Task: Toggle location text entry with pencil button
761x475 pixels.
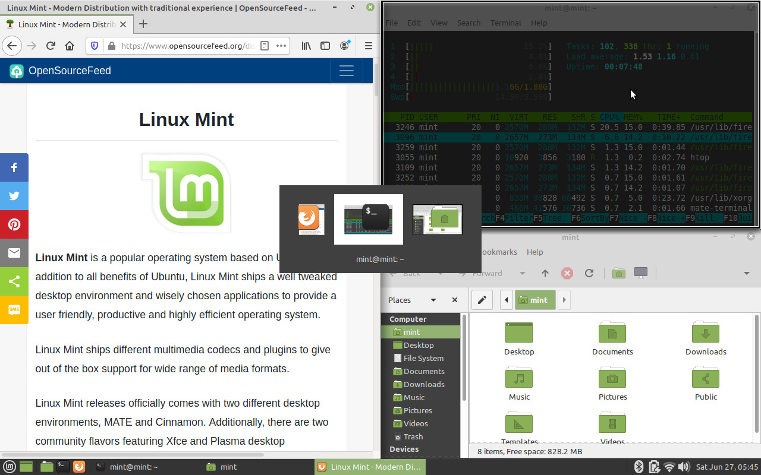Action: click(482, 300)
